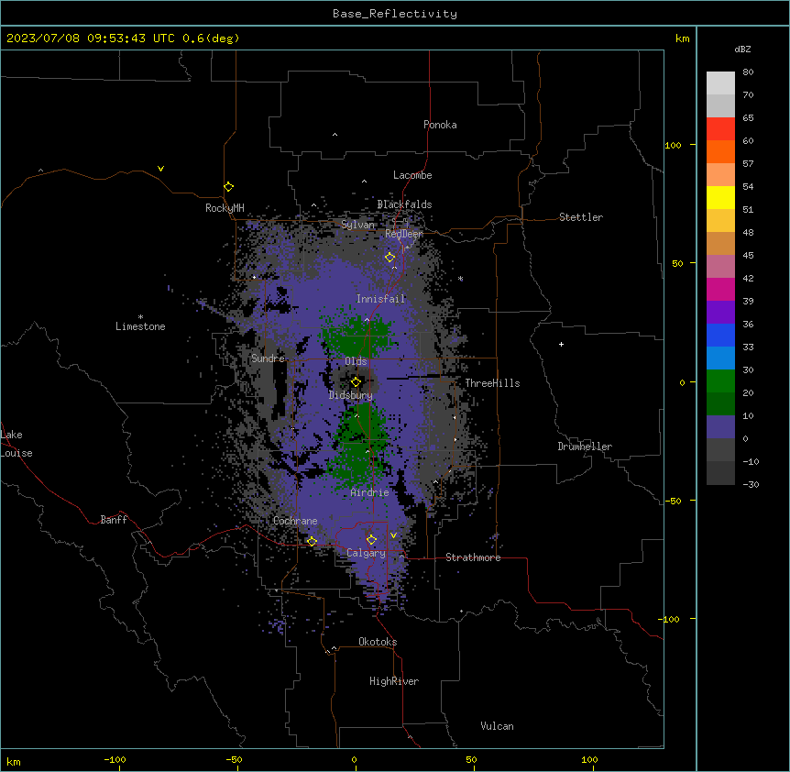This screenshot has height=772, width=790.
Task: Click the Cochrane city label
Action: point(295,521)
